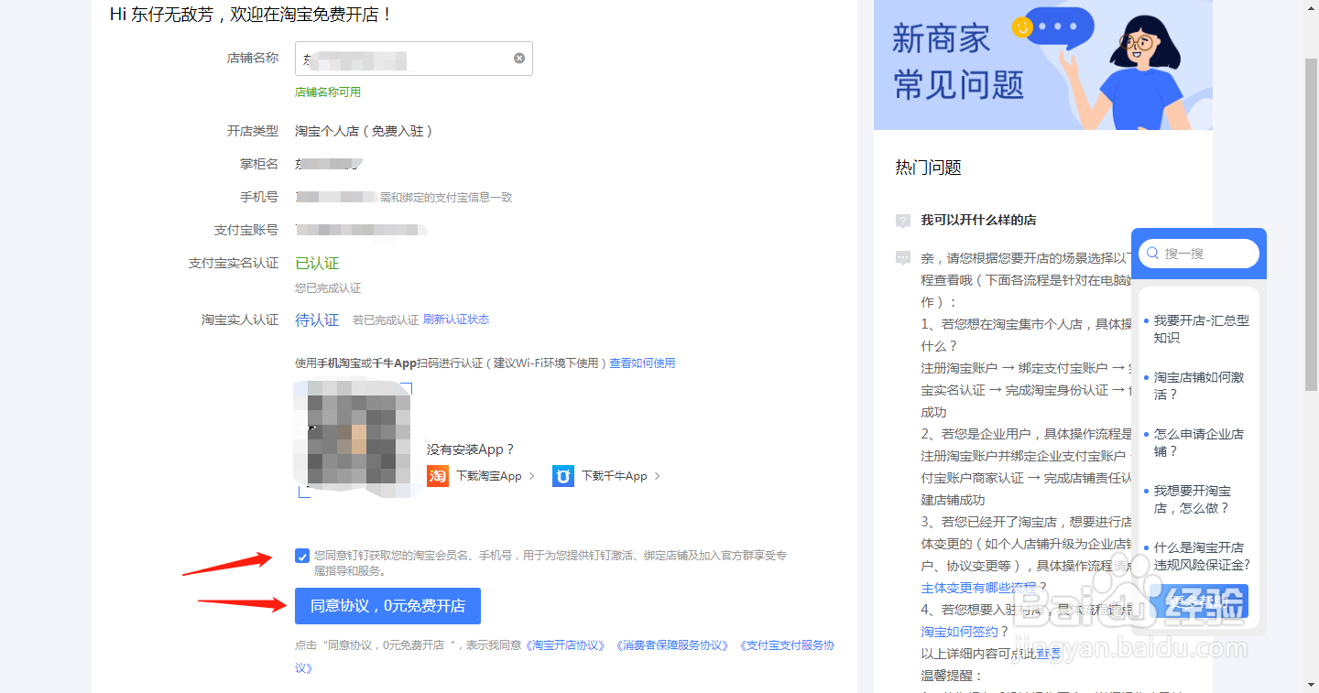Click the authentication QR code image
This screenshot has height=693, width=1319.
[x=355, y=439]
